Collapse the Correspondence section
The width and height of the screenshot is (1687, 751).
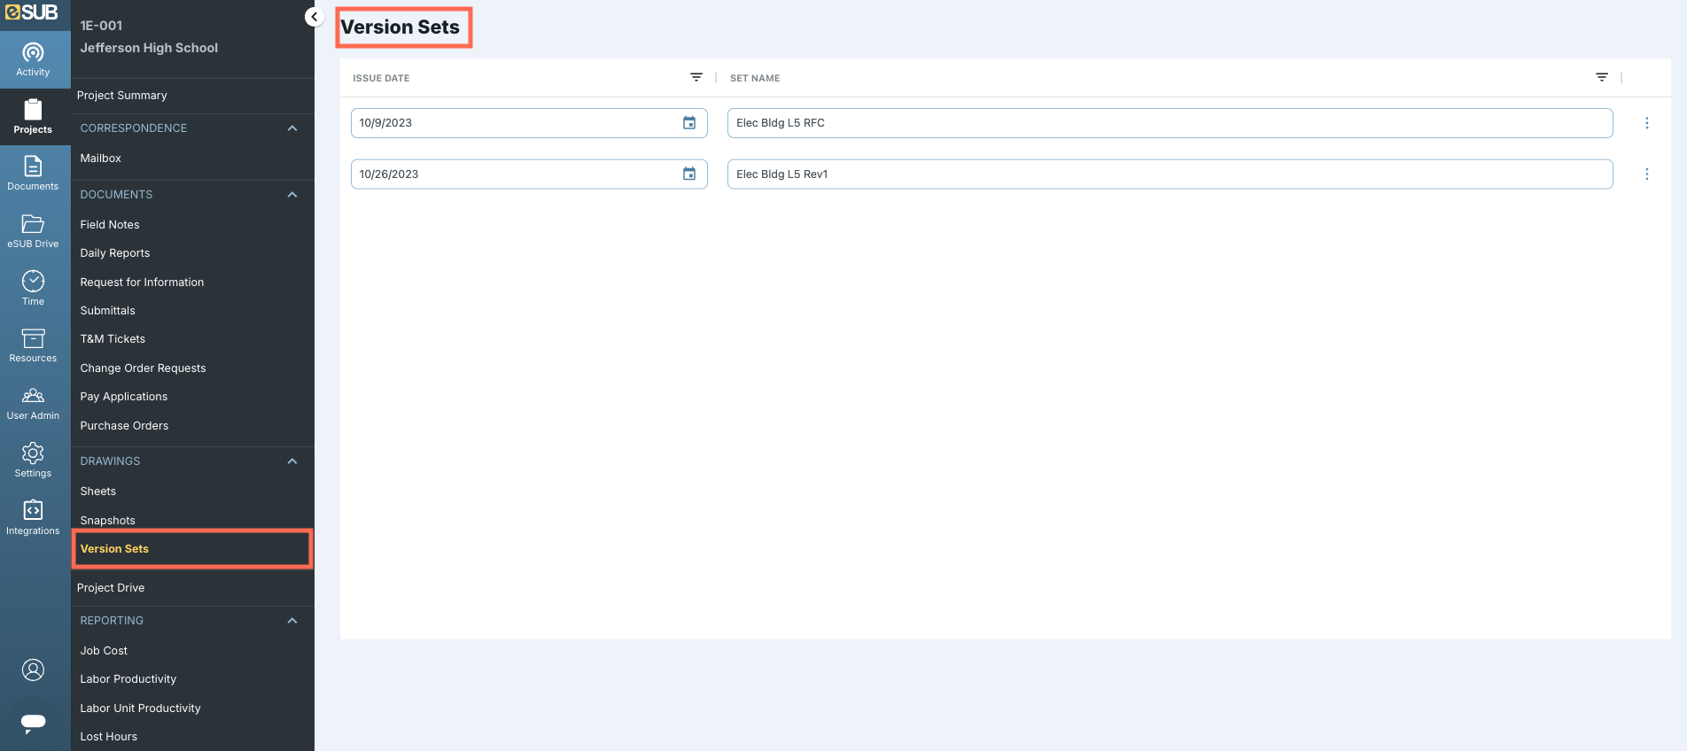(292, 128)
